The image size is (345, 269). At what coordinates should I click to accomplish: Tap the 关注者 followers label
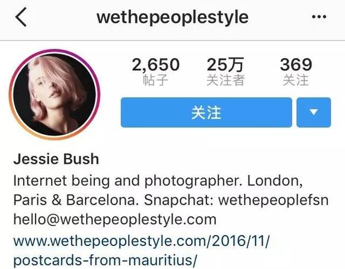click(225, 80)
